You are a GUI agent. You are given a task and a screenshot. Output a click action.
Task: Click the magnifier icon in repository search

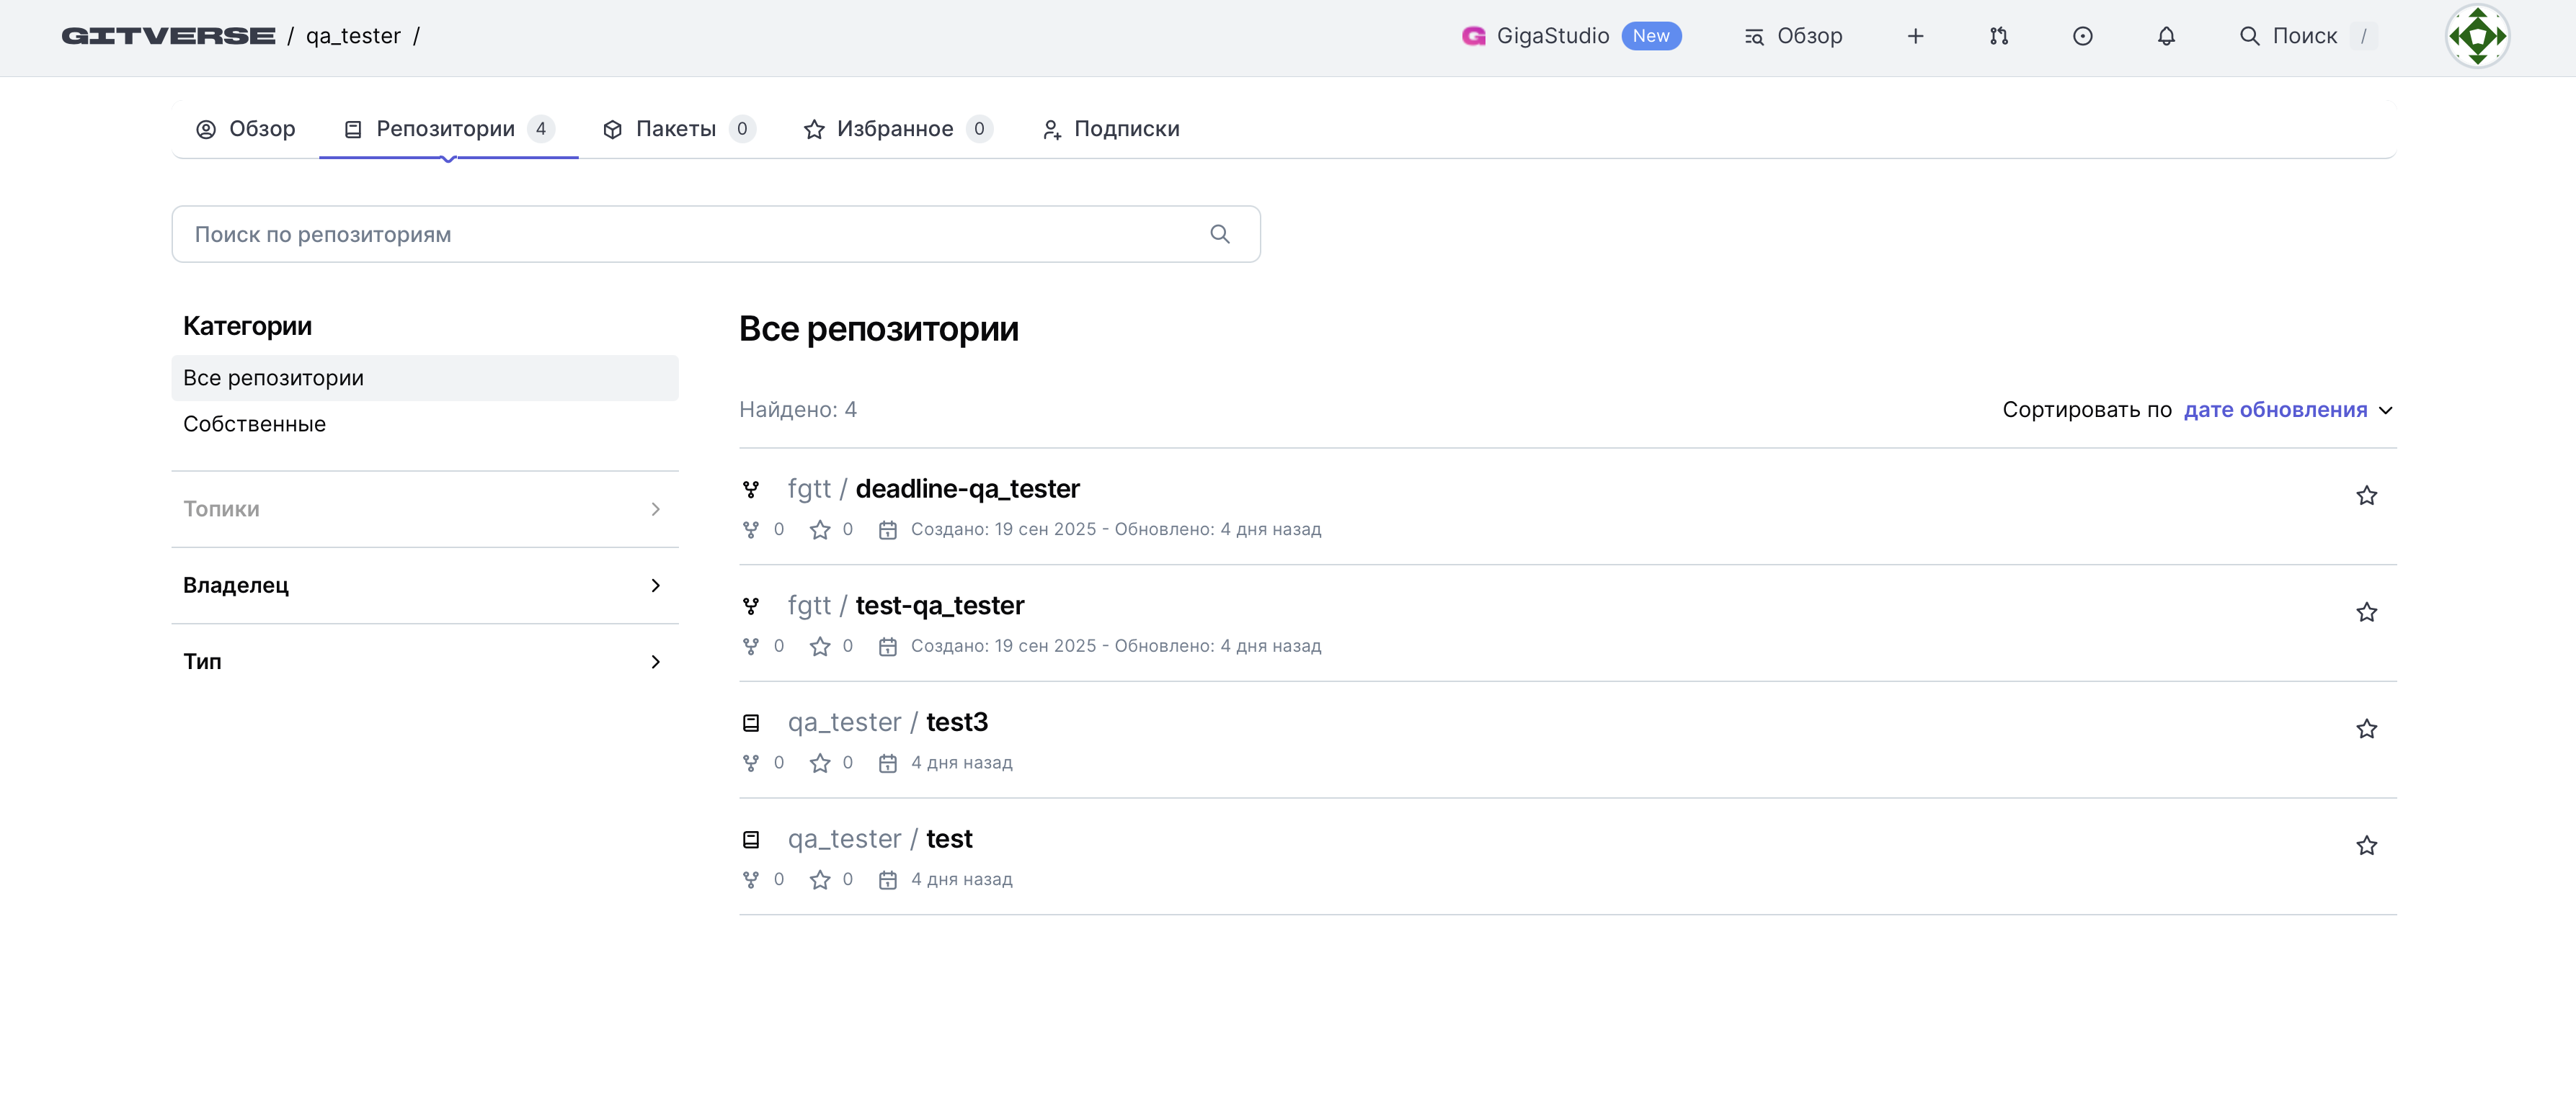1219,234
